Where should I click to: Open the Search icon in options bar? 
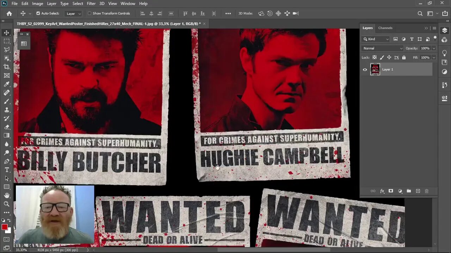(420, 13)
